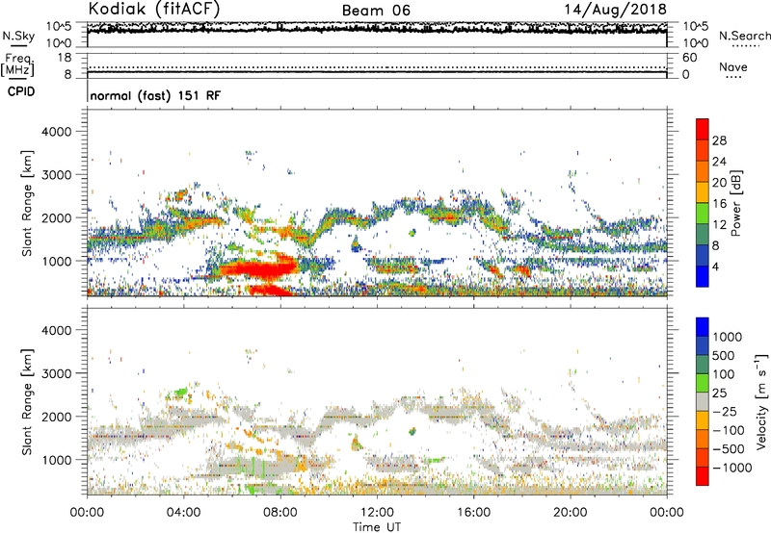Click the dotted Nave line in frequency panel
This screenshot has height=533, width=771.
pyautogui.click(x=377, y=67)
